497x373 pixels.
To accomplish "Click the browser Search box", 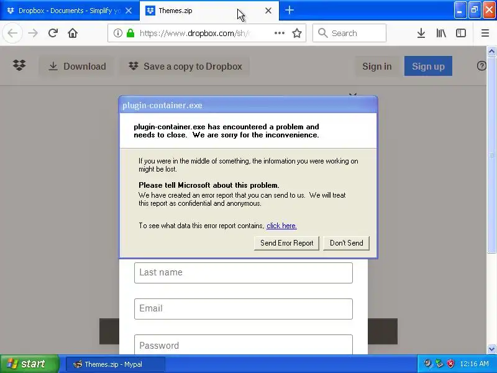I will 349,33.
